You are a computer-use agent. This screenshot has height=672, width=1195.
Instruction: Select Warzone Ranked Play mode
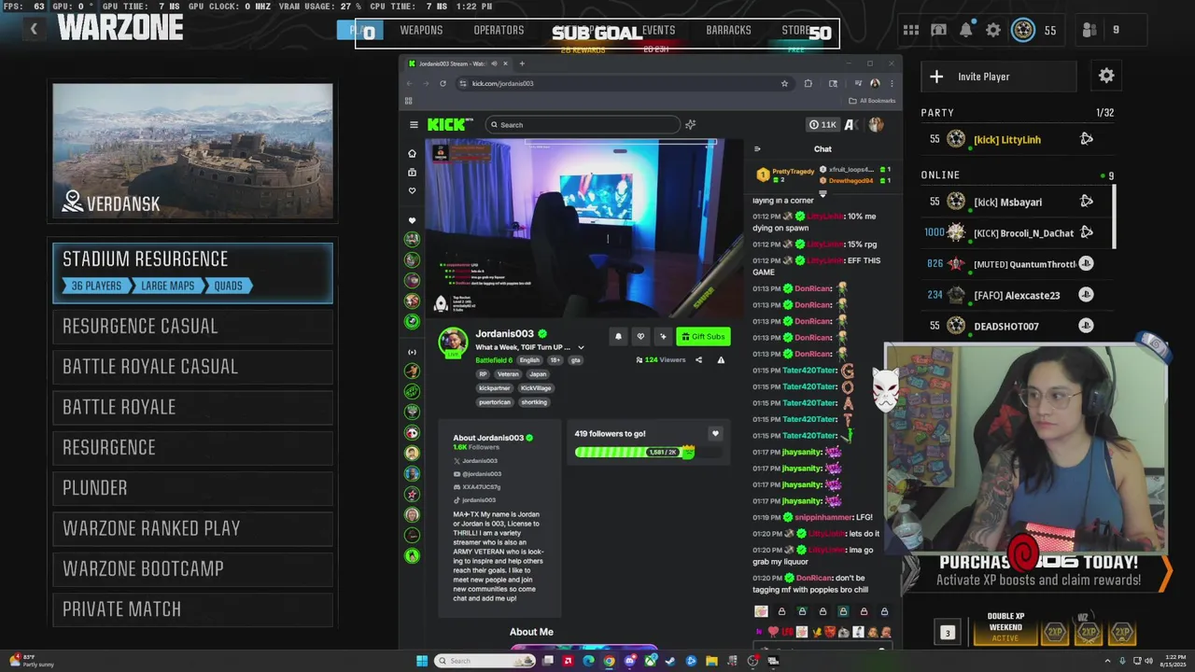click(x=192, y=528)
